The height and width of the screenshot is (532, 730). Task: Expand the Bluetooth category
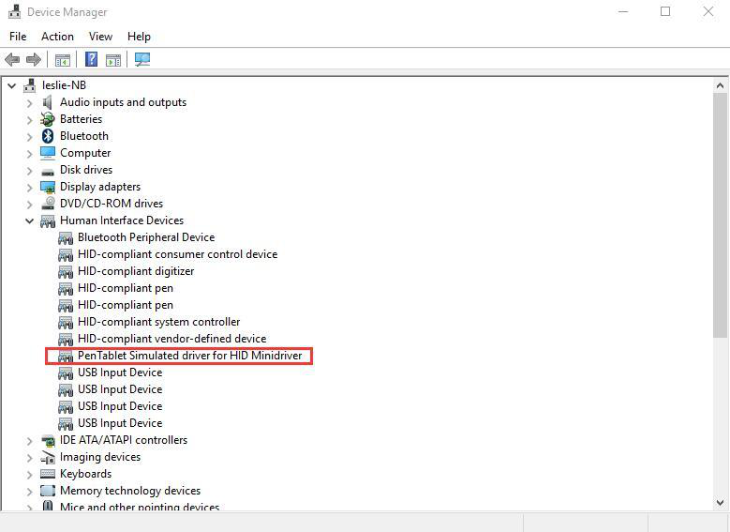(x=30, y=137)
